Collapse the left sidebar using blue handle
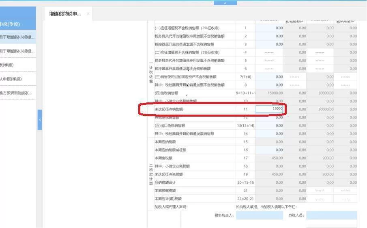This screenshot has height=228, width=367. click(39, 120)
